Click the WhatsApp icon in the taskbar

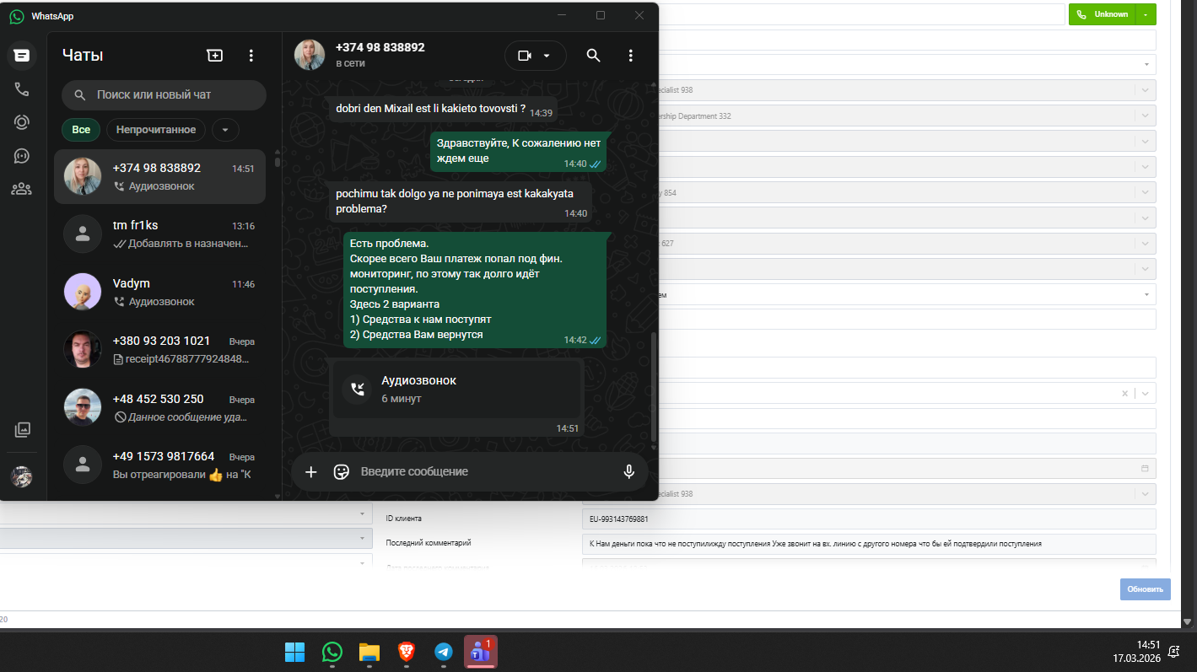pos(332,652)
